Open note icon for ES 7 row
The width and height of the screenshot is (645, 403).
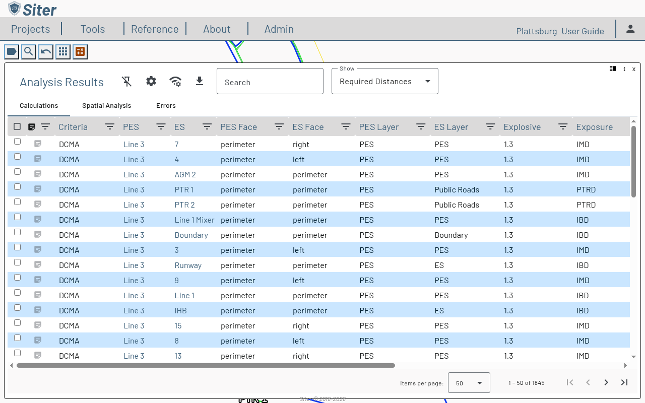point(38,144)
